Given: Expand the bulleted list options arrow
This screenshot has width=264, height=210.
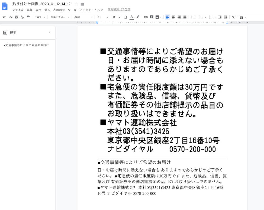Looking at the screenshot, I should [x=215, y=17].
